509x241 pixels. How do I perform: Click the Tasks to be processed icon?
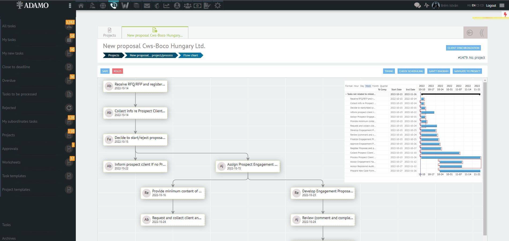[x=69, y=94]
